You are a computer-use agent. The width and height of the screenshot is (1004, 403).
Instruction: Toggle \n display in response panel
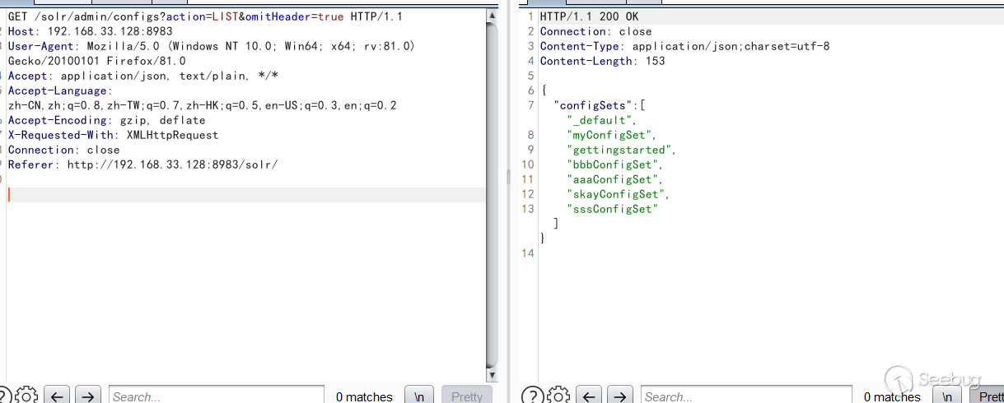pyautogui.click(x=947, y=396)
